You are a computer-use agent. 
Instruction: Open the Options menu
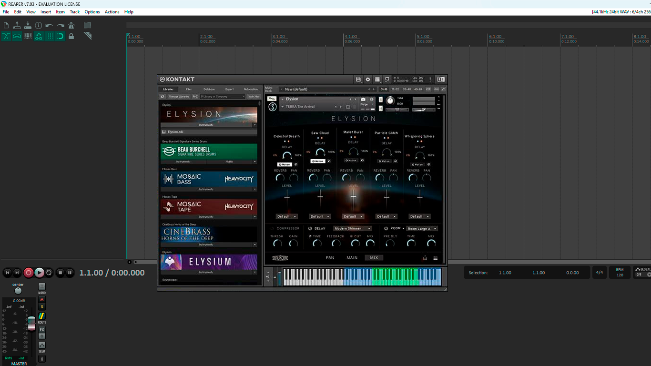coord(92,12)
